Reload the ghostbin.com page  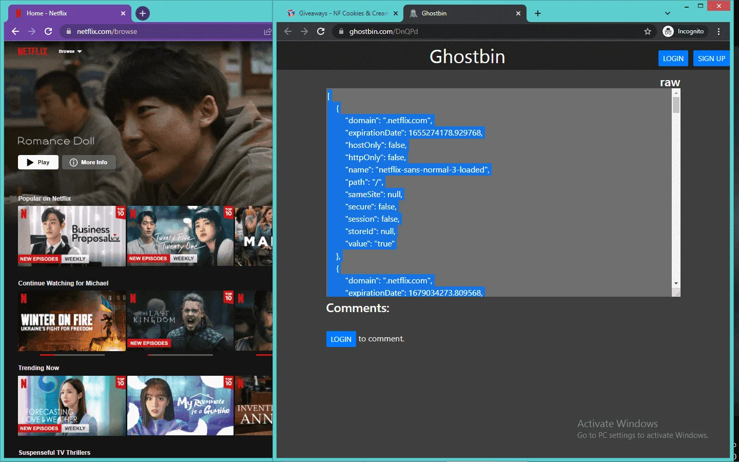[x=321, y=31]
